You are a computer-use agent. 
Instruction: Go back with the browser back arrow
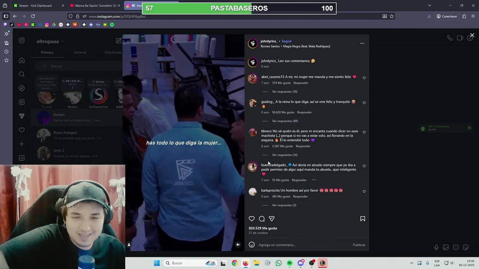(15, 16)
